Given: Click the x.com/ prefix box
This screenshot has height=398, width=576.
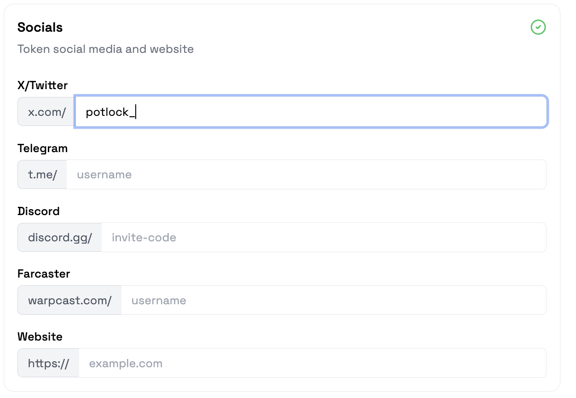Looking at the screenshot, I should pos(46,112).
